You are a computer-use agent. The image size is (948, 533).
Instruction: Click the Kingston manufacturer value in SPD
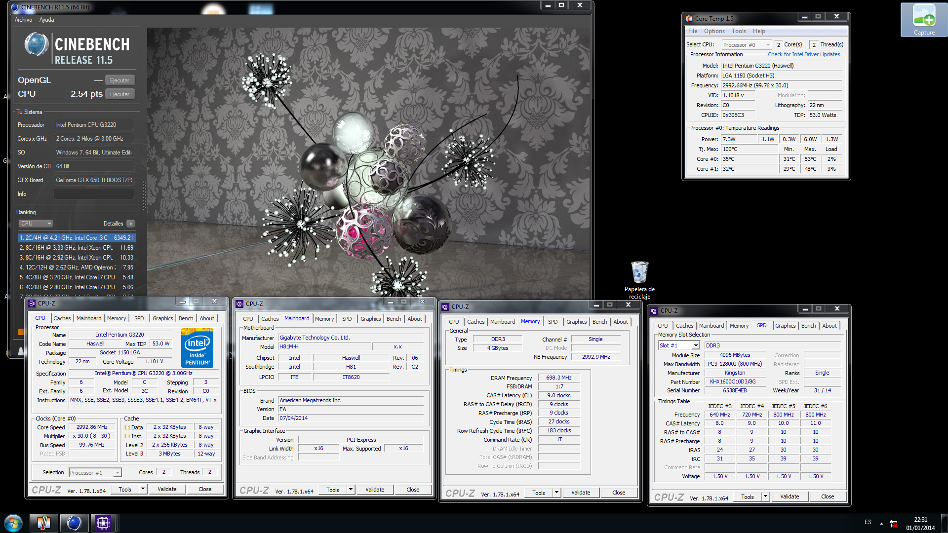pos(735,373)
